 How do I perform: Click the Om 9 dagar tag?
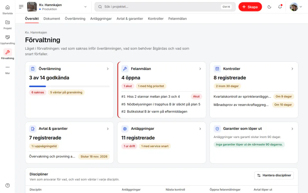click(284, 96)
